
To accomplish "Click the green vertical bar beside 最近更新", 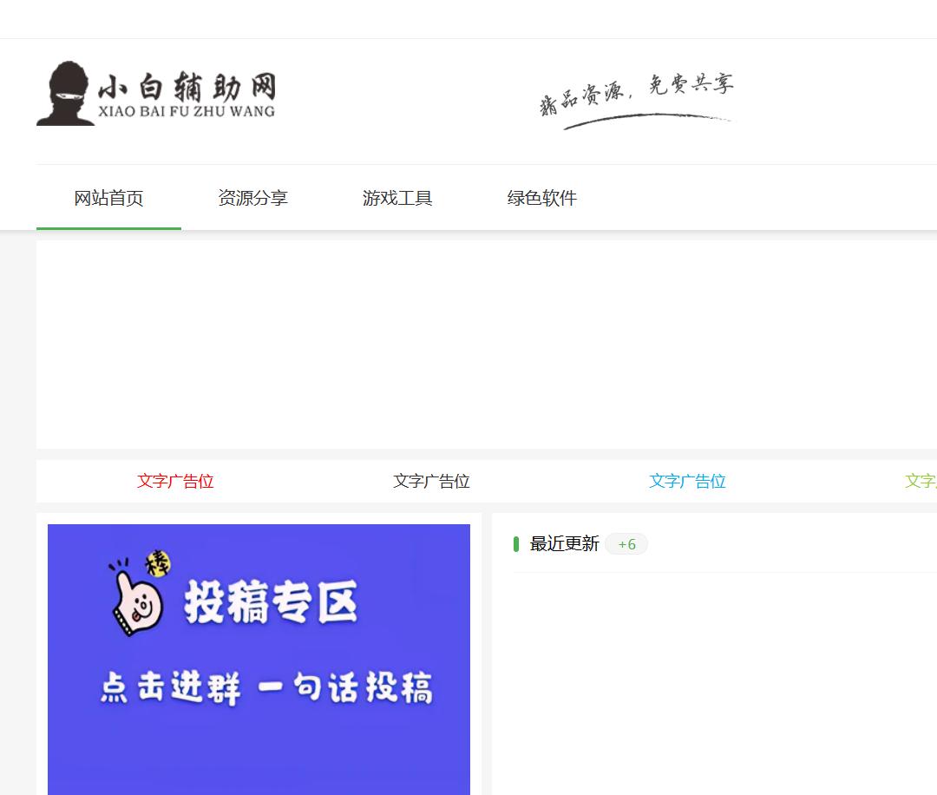I will (515, 543).
